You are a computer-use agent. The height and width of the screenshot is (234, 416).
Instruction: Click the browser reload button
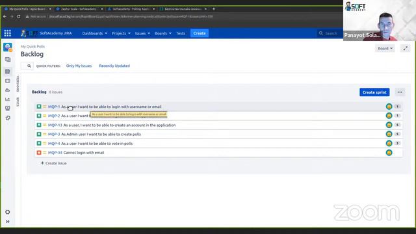[19, 16]
